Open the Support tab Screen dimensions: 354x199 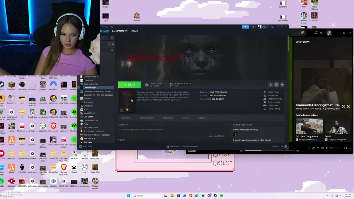coord(201,118)
